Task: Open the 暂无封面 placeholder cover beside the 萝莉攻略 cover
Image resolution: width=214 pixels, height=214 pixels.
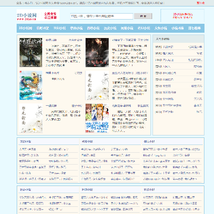Action: pos(31,118)
